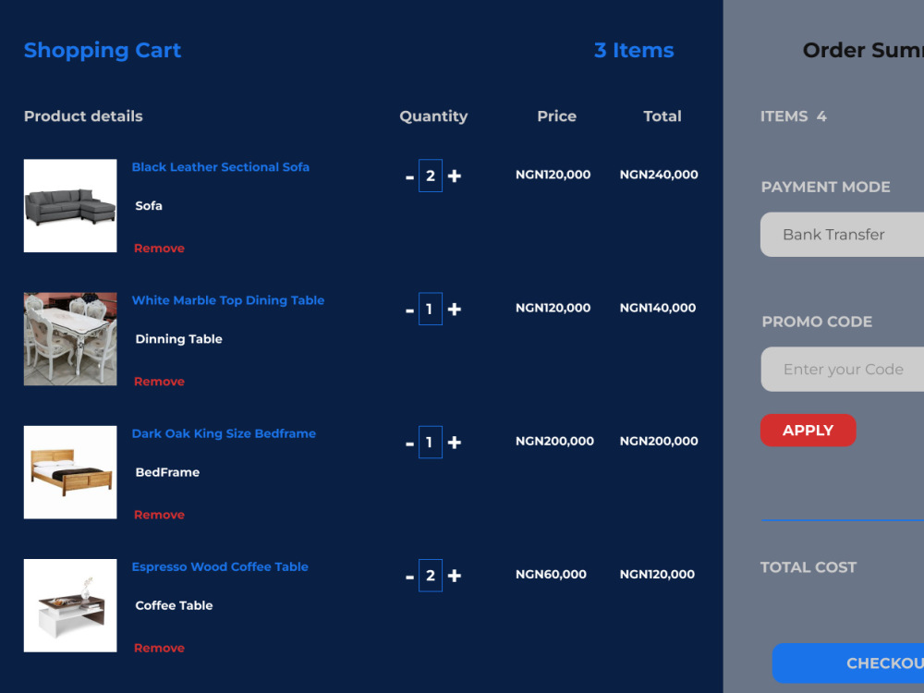
Task: Click the TOTAL COST label
Action: click(808, 567)
